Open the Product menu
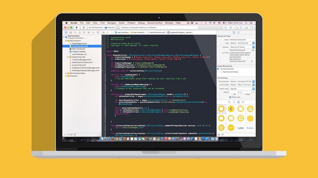This screenshot has width=318, height=178. [132, 23]
